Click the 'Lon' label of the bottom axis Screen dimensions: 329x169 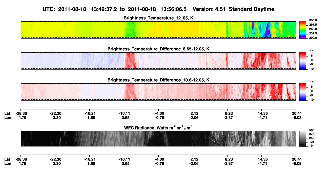coord(8,163)
